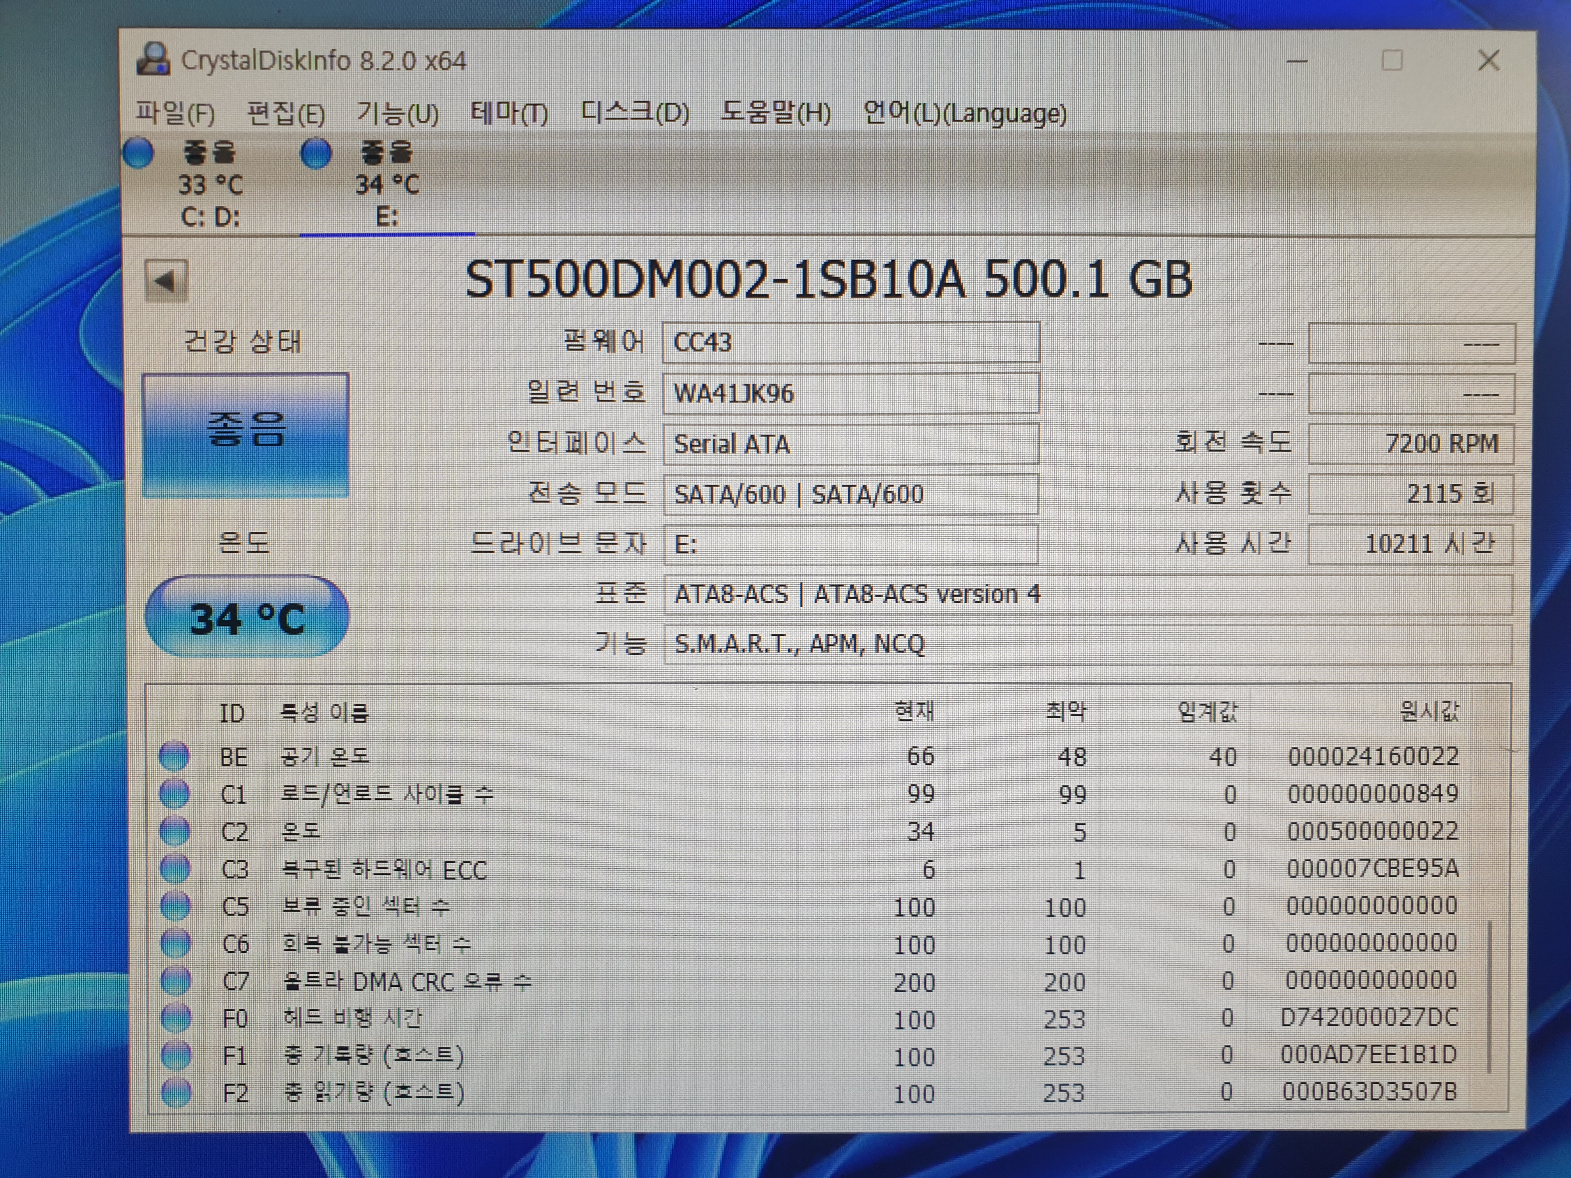Click the Serial ATA interface field
The image size is (1571, 1178).
(x=851, y=444)
